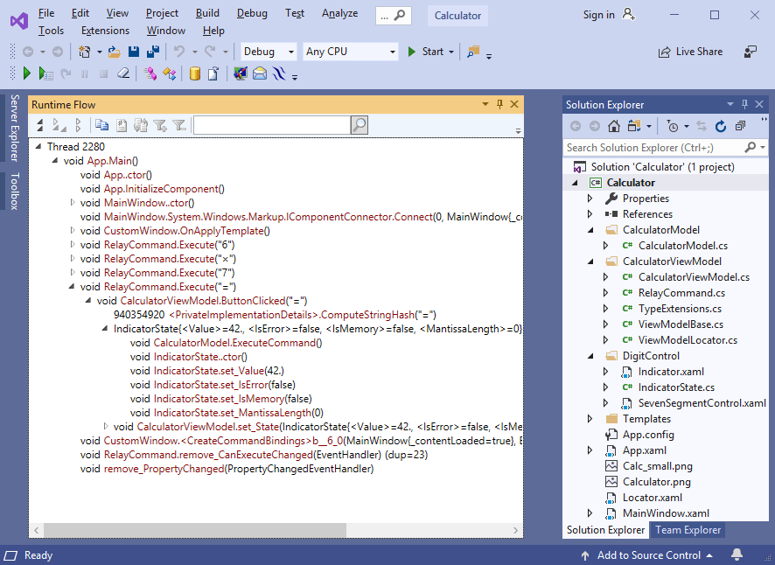This screenshot has width=775, height=565.
Task: Click Collapse All in Solution Explorer
Action: (740, 126)
